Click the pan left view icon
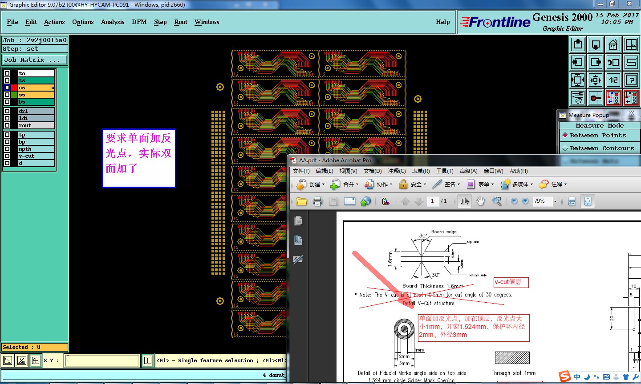This screenshot has height=384, width=641. [x=578, y=62]
